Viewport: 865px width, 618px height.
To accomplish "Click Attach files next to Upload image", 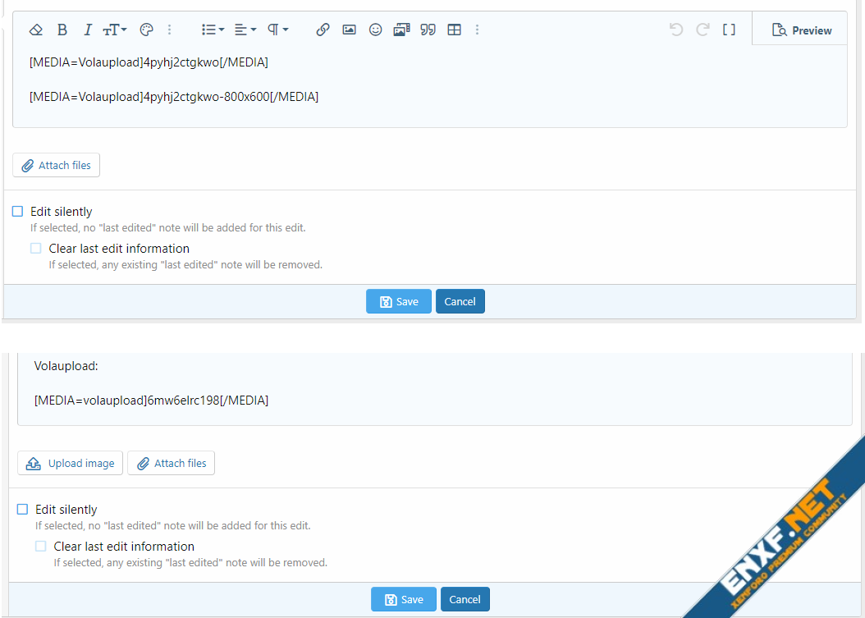I will [171, 463].
